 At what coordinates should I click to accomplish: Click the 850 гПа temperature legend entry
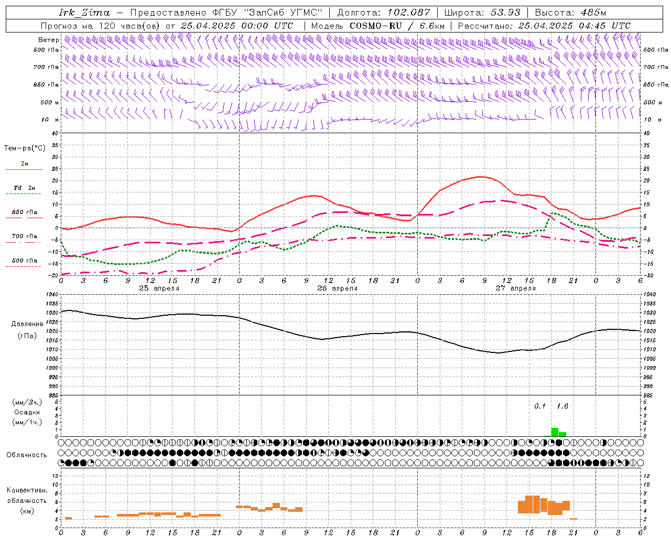coord(25,212)
